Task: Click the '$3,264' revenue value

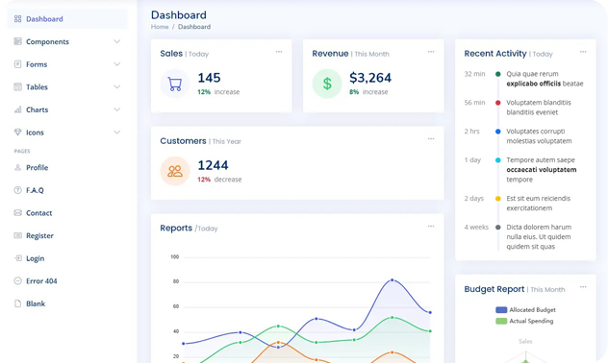Action: tap(370, 78)
